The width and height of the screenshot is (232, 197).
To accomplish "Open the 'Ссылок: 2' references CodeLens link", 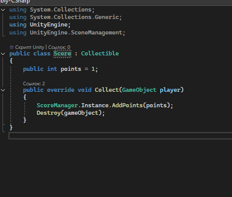I will (34, 84).
